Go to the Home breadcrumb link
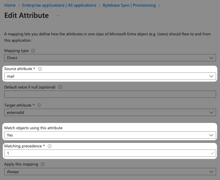 pos(10,5)
